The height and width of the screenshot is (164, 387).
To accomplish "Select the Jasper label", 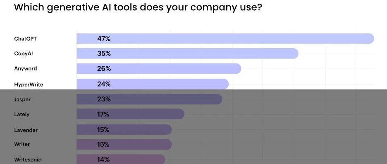I will pyautogui.click(x=22, y=100).
